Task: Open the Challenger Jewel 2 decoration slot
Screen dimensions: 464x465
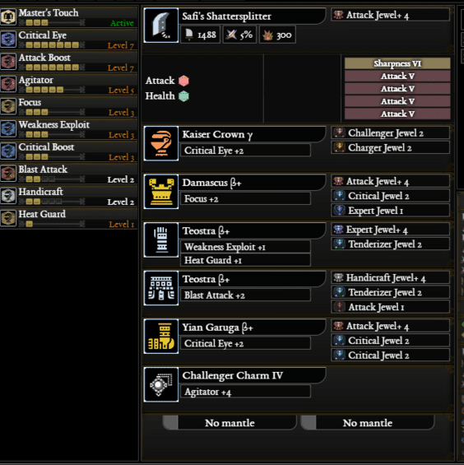Action: [390, 133]
